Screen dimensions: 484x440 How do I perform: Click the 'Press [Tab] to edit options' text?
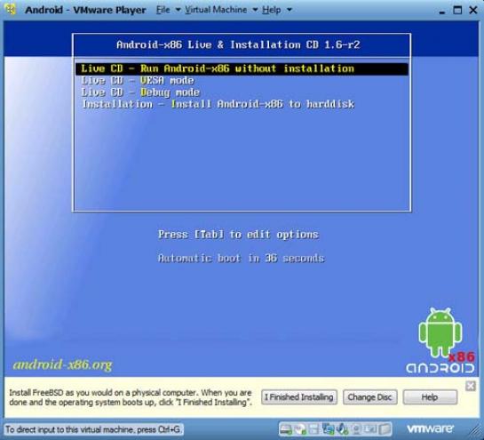point(238,235)
